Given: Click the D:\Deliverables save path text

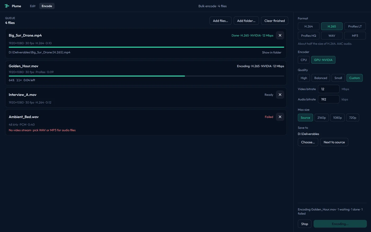Looking at the screenshot, I should [x=308, y=134].
